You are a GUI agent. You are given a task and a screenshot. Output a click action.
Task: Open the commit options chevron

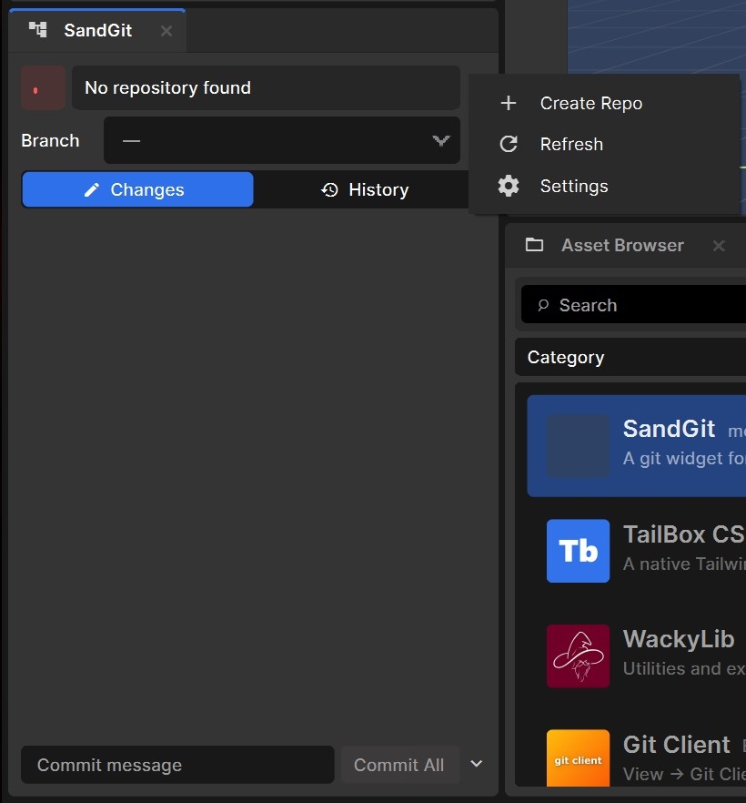coord(476,765)
